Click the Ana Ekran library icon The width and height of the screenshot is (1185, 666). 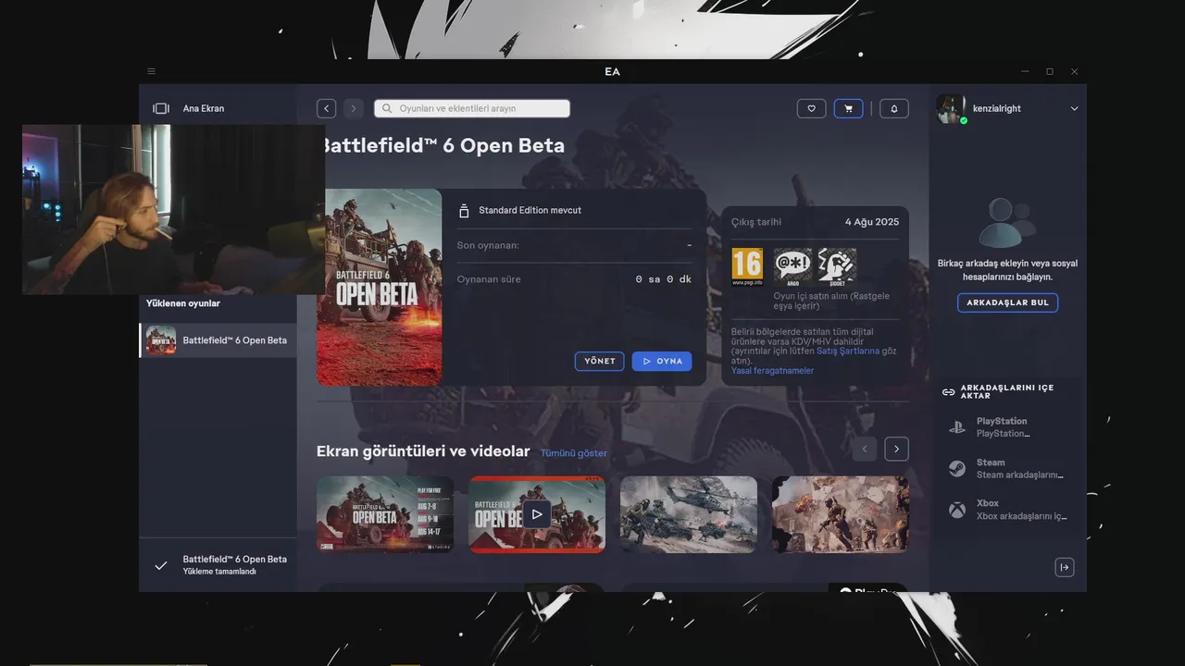point(161,108)
